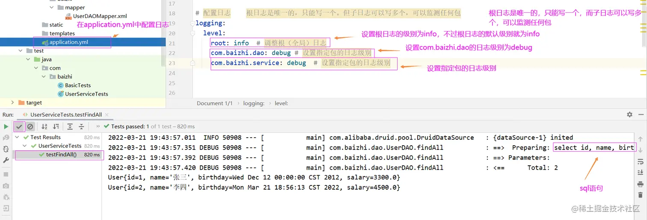Collapse all test results icon
This screenshot has width=647, height=220.
pos(81,126)
